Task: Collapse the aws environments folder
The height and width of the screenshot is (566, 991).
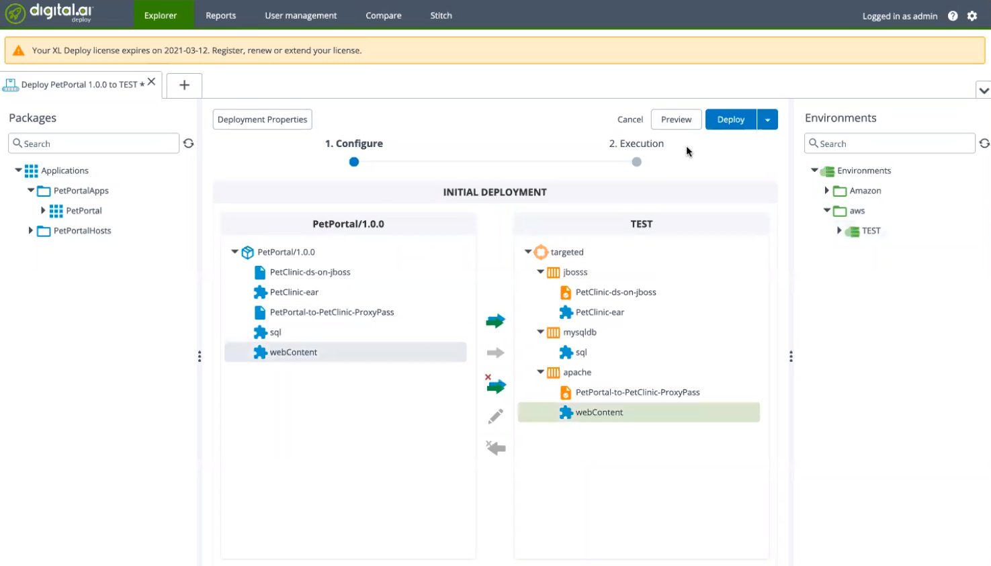Action: pyautogui.click(x=827, y=210)
